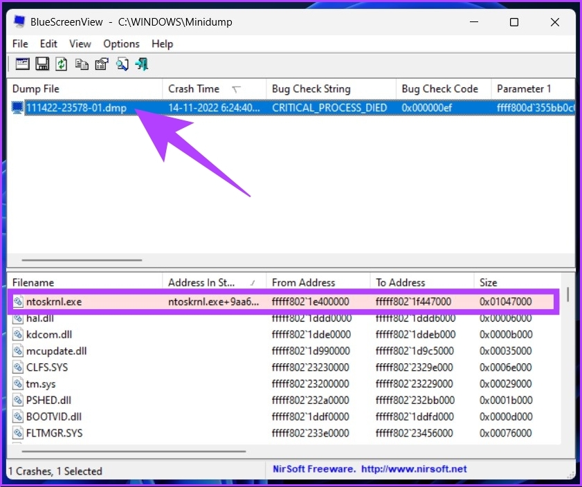Click the file icon next to BOOTVID.dll
Viewport: 582px width, 487px height.
18,416
